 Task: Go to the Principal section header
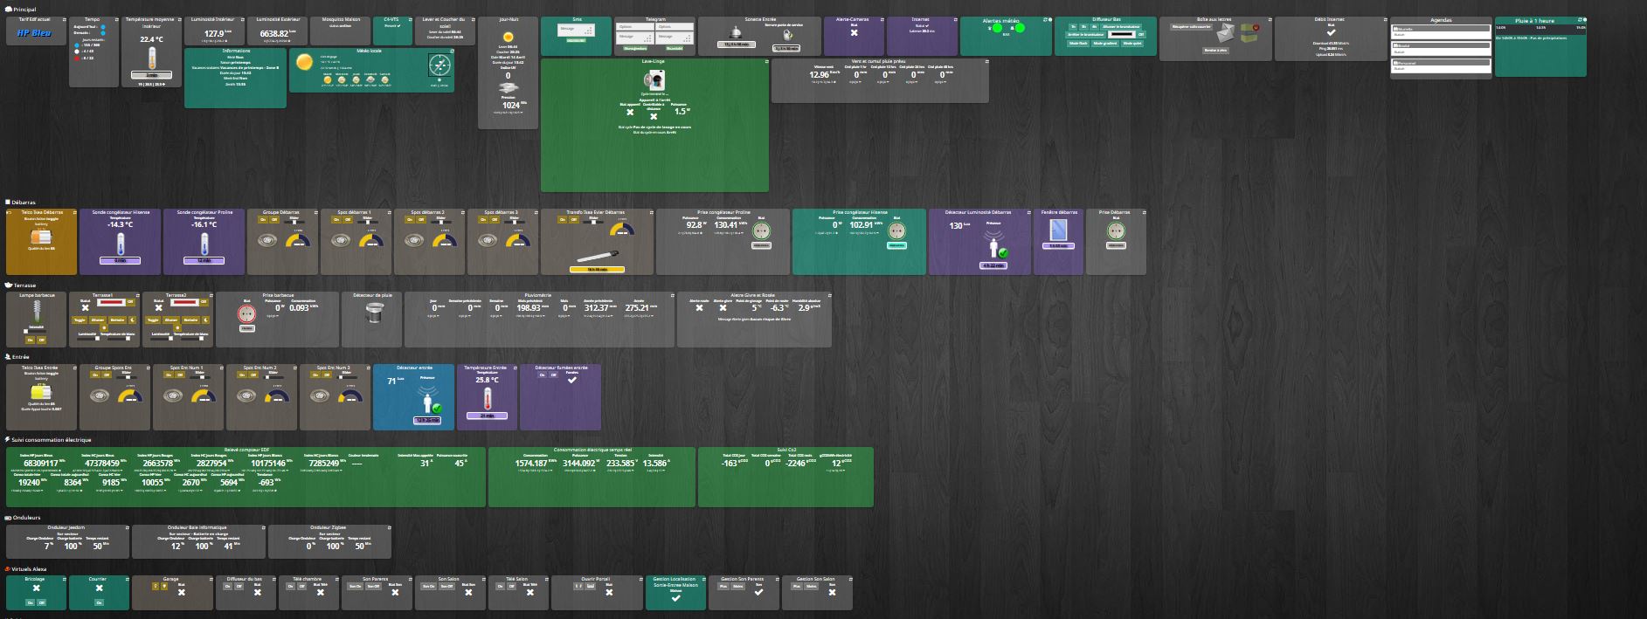point(24,9)
